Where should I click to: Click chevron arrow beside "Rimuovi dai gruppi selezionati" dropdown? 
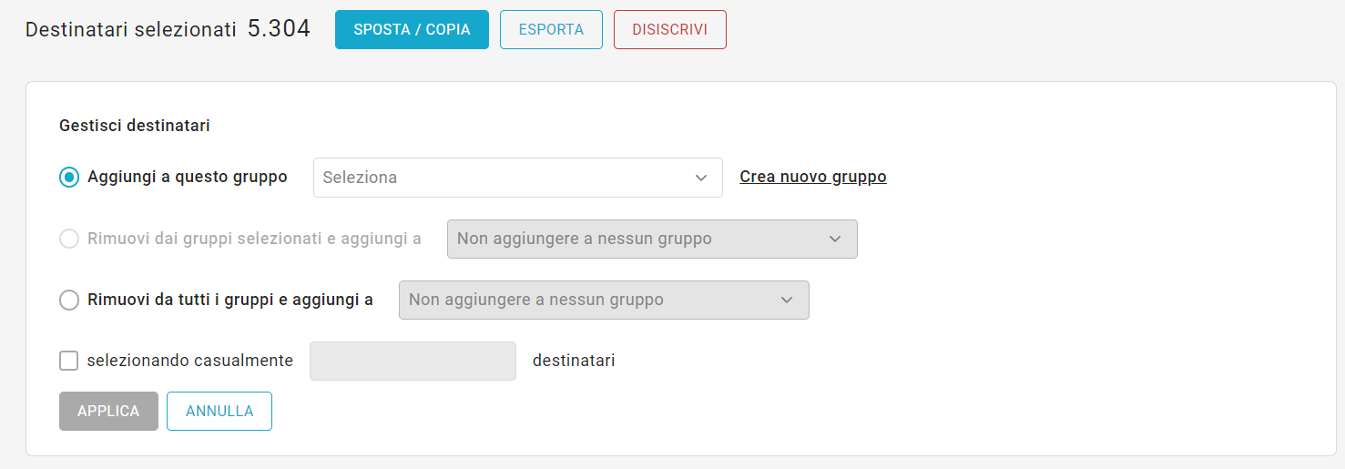(835, 239)
